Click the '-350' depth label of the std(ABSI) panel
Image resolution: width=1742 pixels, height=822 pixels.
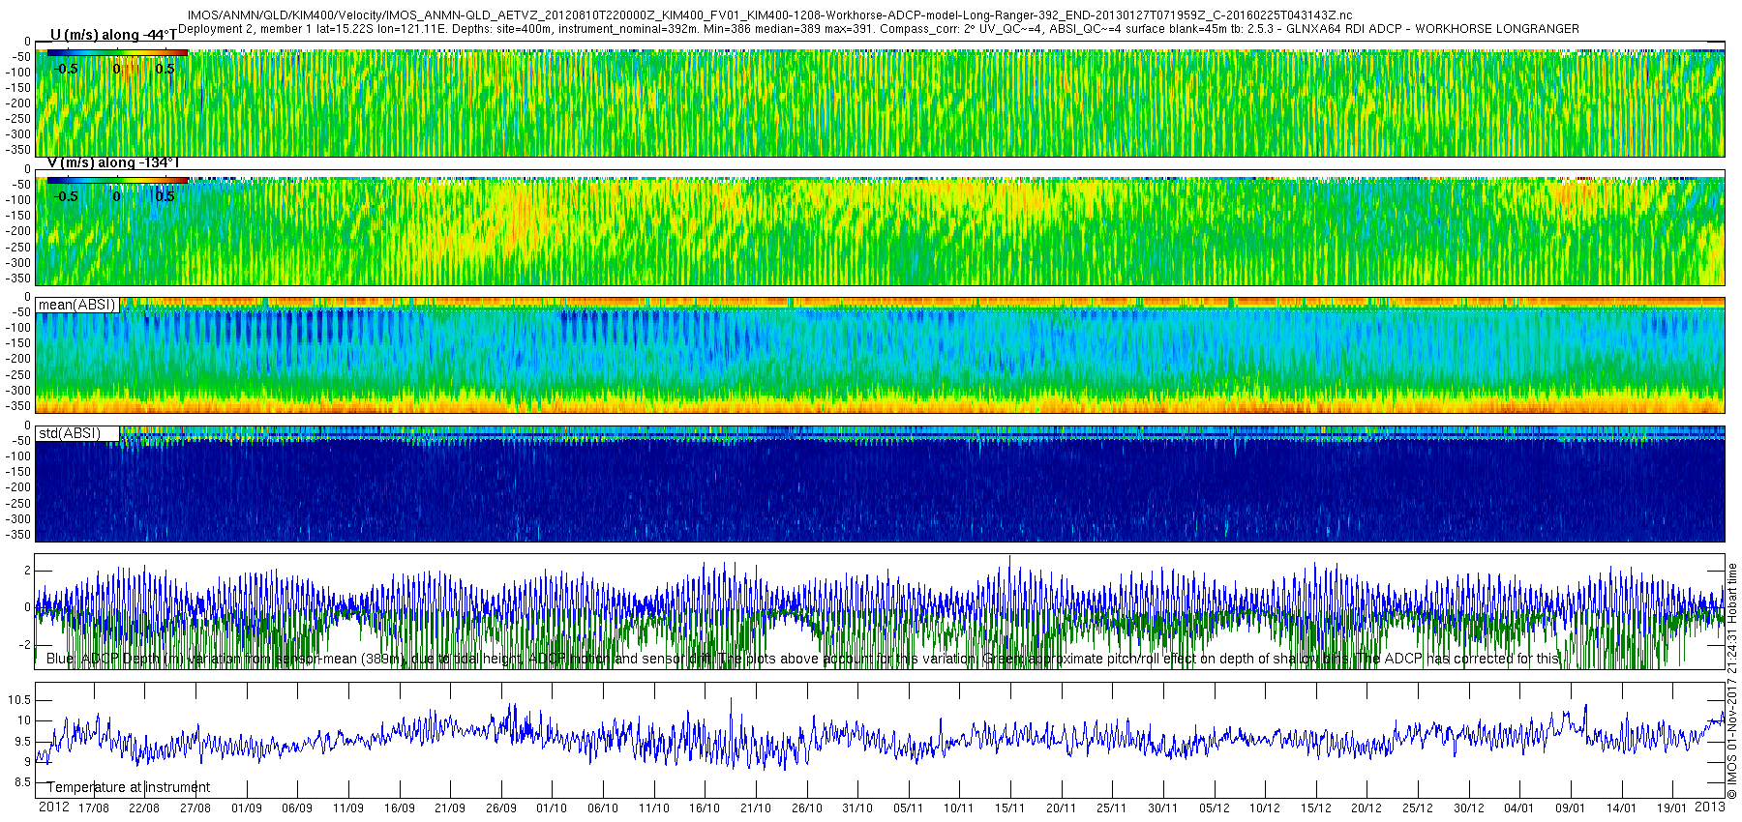19,535
